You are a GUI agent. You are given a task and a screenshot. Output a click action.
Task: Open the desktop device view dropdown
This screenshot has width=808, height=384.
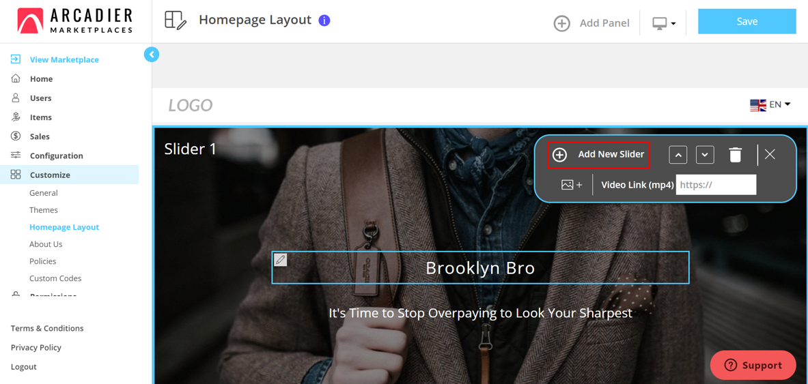tap(664, 23)
